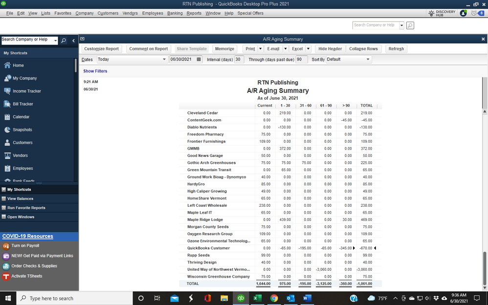Open QuickBooks from the taskbar

[x=241, y=298]
